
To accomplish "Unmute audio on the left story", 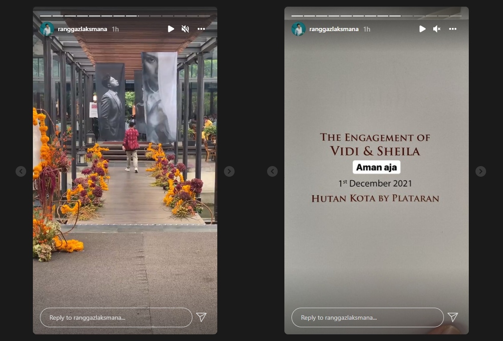I will point(185,29).
